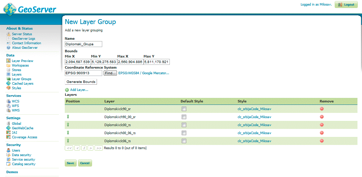362x177 pixels.
Task: Toggle default style checkbox for Diplomski:clc06_rs
Action: (184, 141)
